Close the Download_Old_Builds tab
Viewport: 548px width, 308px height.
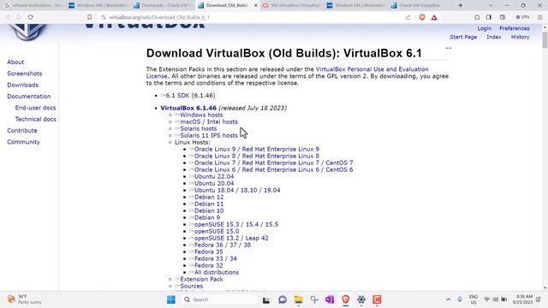[255, 5]
